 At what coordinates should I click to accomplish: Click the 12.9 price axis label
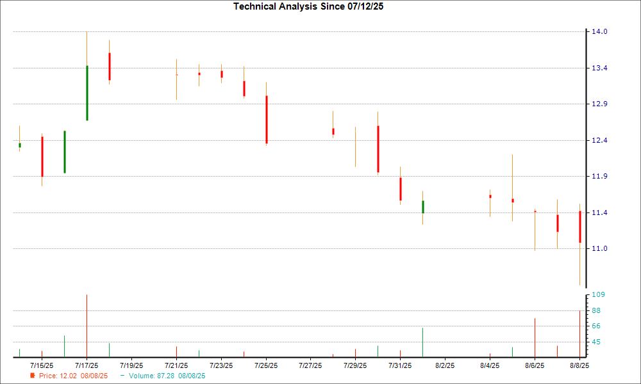599,104
